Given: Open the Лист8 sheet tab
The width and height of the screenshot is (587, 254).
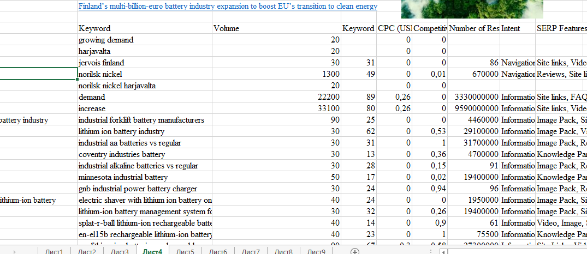Looking at the screenshot, I should coord(284,251).
